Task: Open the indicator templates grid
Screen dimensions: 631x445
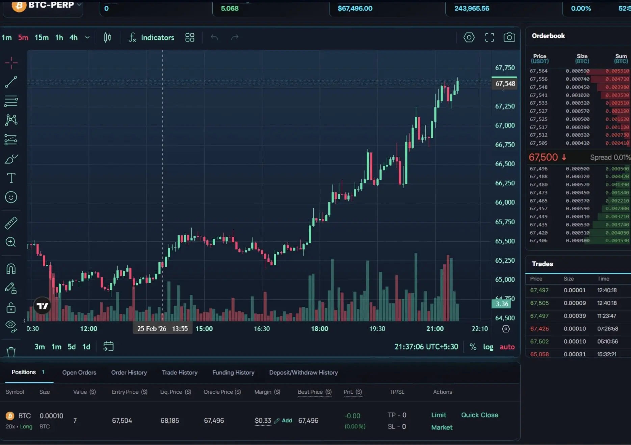Action: click(x=190, y=37)
